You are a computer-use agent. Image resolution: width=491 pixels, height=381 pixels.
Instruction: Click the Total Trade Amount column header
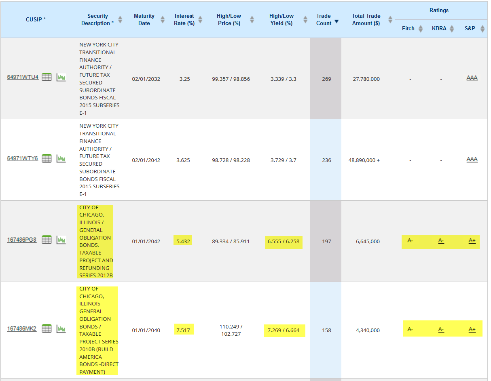(366, 19)
